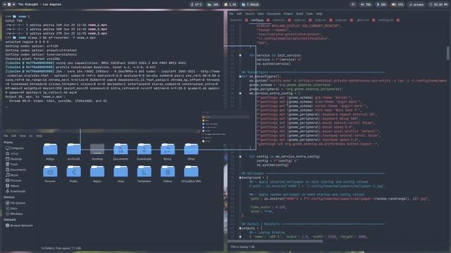
Task: Open the VirtualBox VMs folder
Action: coord(191,174)
